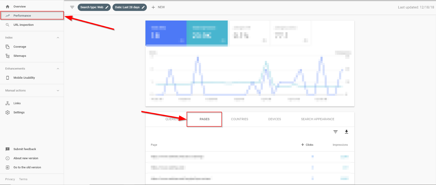Screen dimensions: 436x185
Task: Click the pencil icon on the Search type chip
Action: pyautogui.click(x=107, y=7)
